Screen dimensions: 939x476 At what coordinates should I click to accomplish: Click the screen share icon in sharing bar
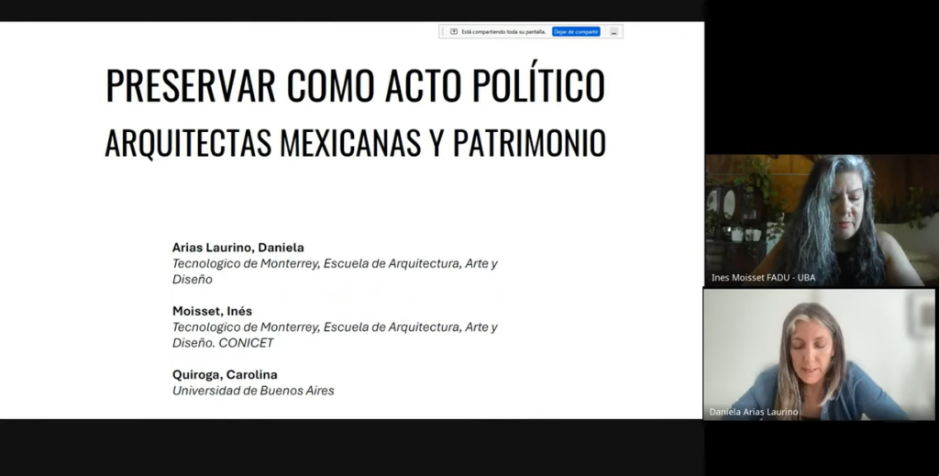[x=454, y=31]
